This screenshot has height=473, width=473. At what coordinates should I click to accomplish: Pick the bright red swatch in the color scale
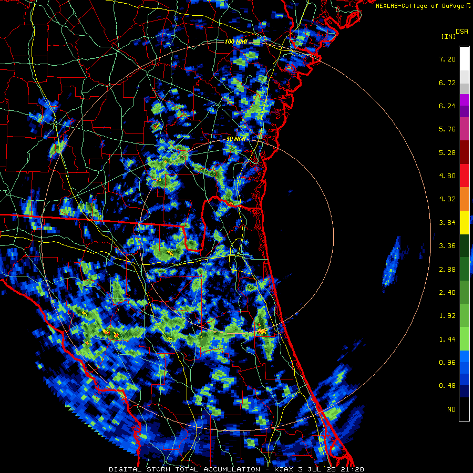click(x=464, y=176)
